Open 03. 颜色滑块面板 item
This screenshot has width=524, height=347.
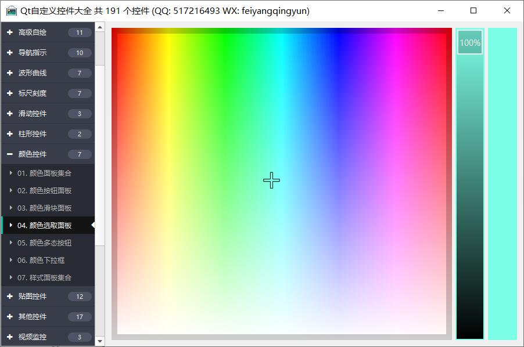pyautogui.click(x=45, y=208)
